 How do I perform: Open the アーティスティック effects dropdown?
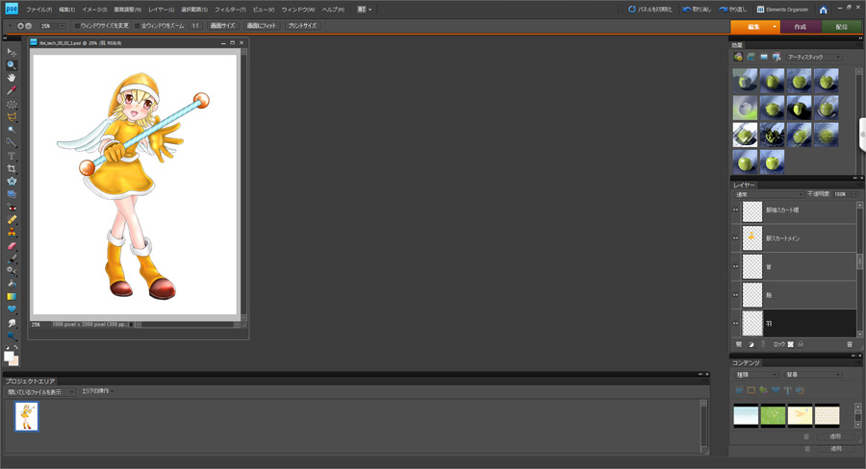click(x=814, y=58)
